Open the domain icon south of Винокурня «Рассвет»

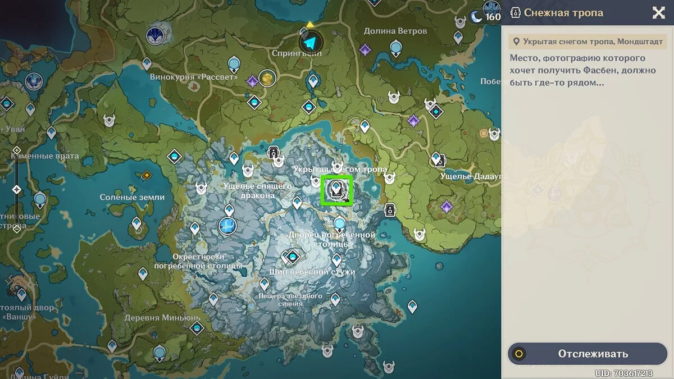click(254, 103)
